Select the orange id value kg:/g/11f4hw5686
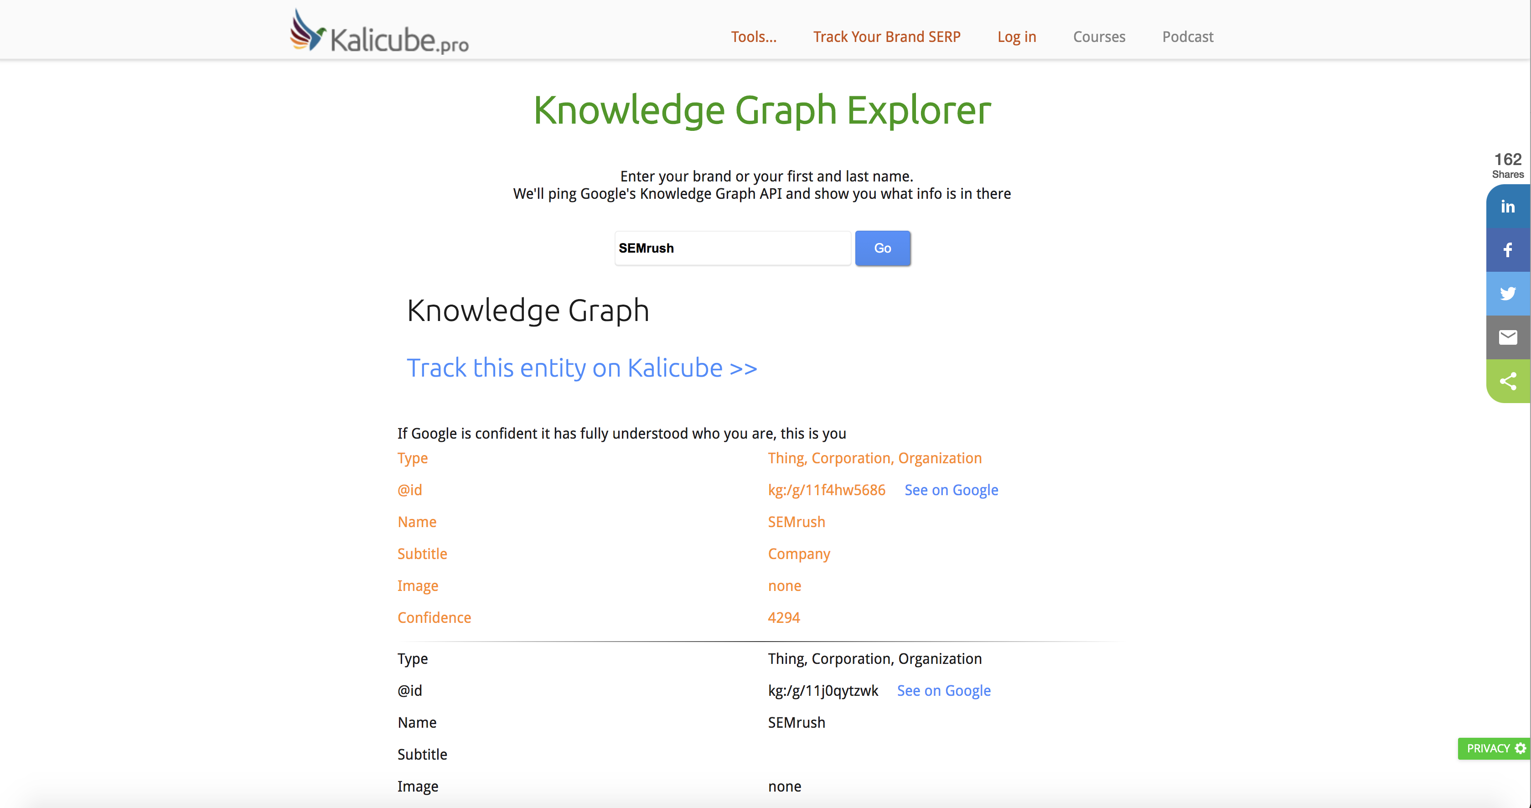 [x=826, y=490]
